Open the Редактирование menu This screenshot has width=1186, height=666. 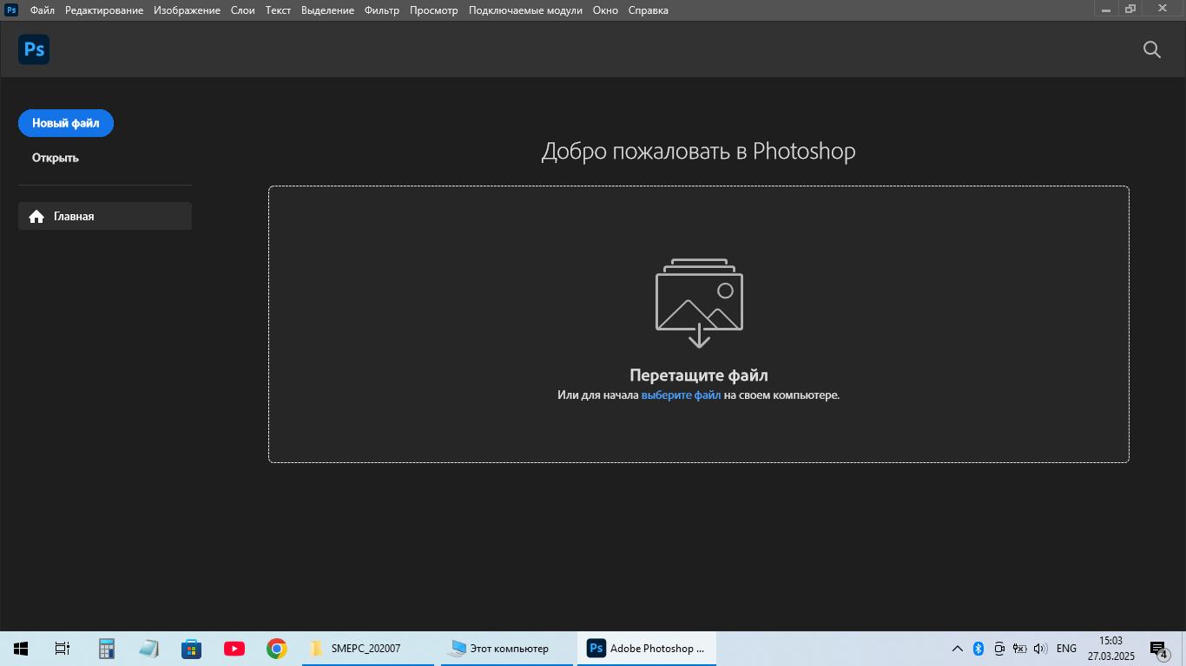click(x=104, y=10)
